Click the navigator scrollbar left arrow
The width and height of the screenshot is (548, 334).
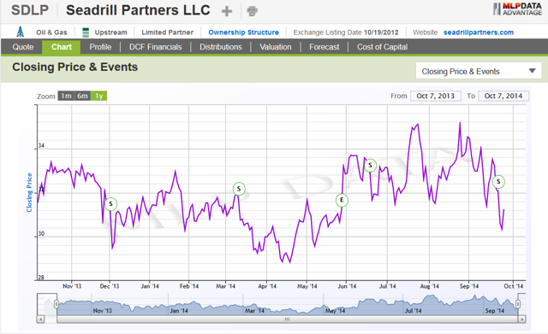click(40, 319)
